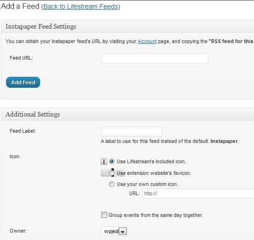Select "Use Lifestream's included icon" radio
The image size is (254, 240).
click(112, 161)
